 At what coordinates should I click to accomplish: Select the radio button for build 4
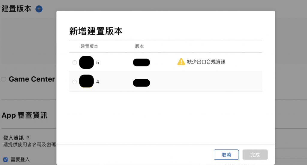point(75,82)
